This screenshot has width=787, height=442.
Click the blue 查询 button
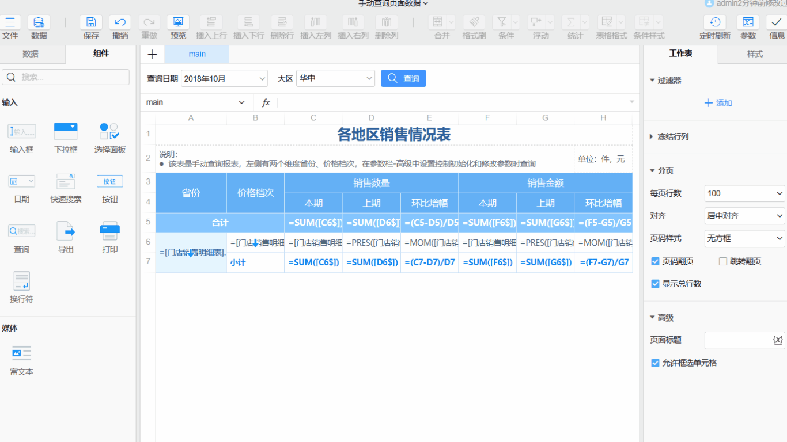[x=403, y=78]
